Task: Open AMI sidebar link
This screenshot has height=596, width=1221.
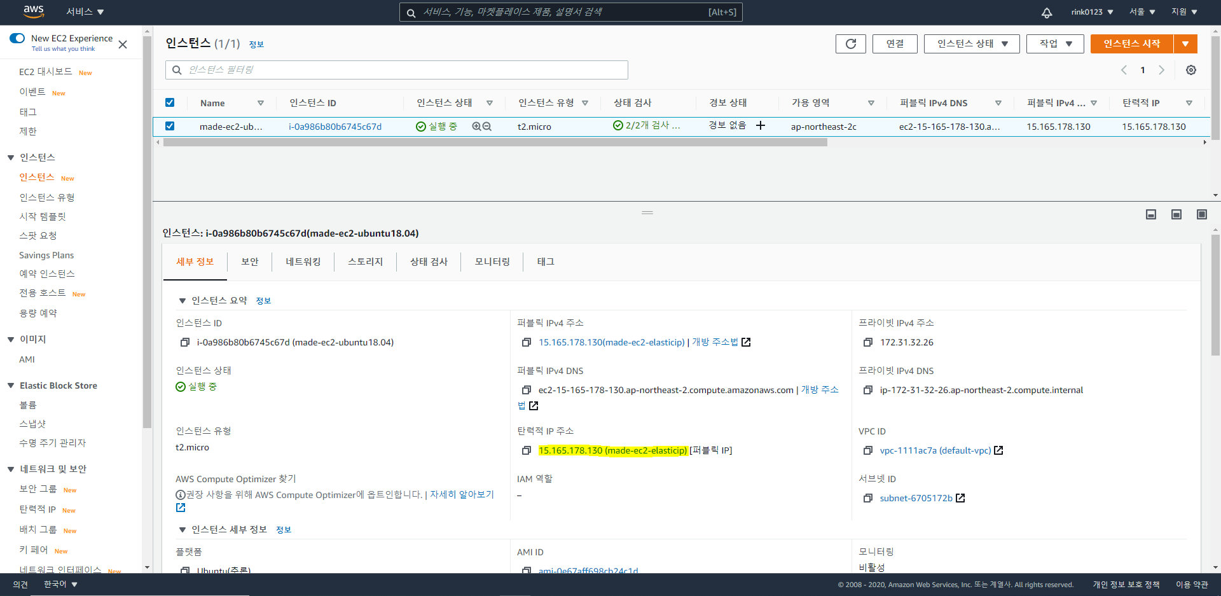Action: (27, 359)
